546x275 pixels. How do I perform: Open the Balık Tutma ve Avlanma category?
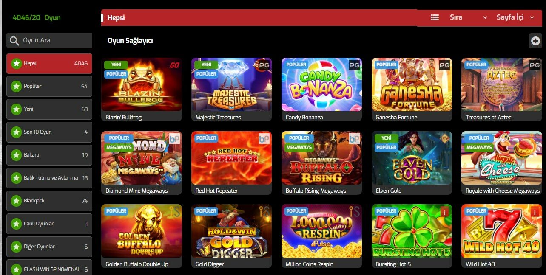pos(49,178)
